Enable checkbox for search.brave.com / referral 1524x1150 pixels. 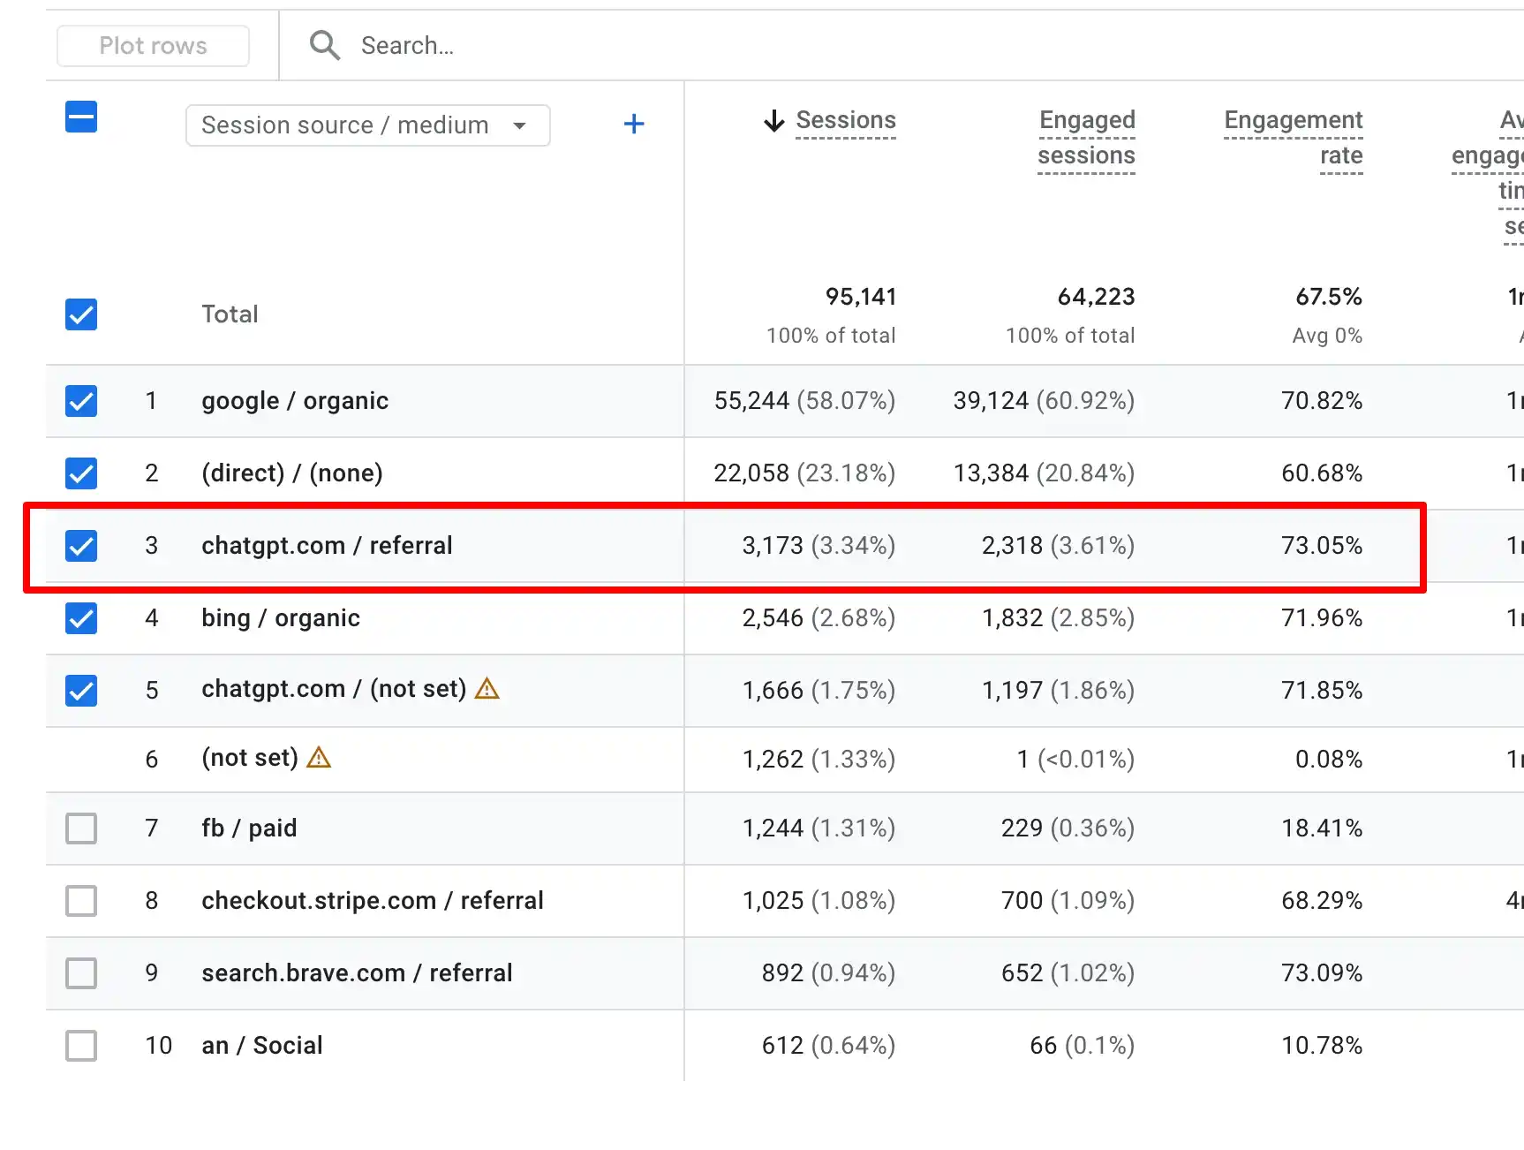coord(81,973)
